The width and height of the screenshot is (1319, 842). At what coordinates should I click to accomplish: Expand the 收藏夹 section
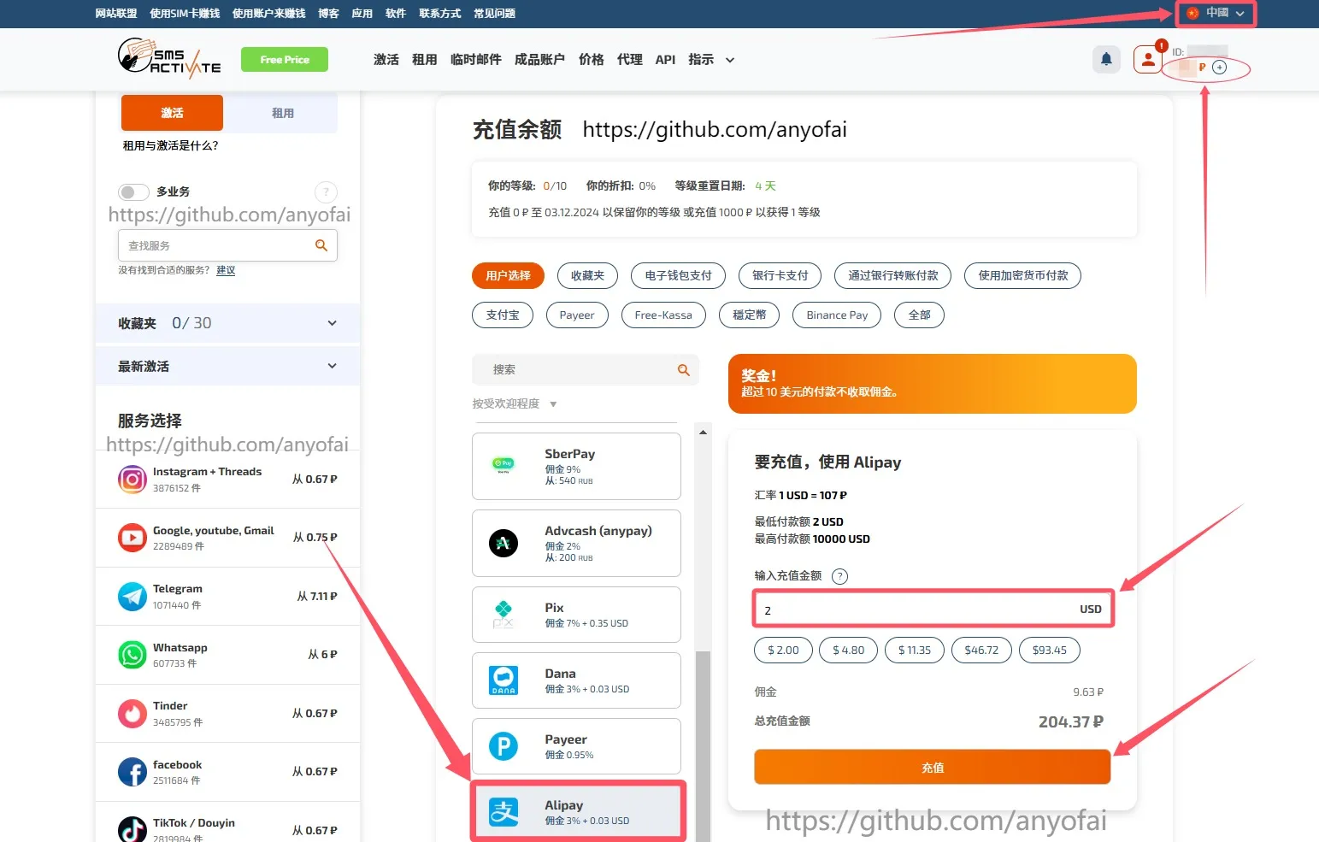pos(332,323)
